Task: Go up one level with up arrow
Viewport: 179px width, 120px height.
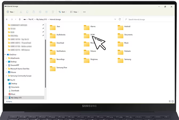Action: tap(20, 19)
